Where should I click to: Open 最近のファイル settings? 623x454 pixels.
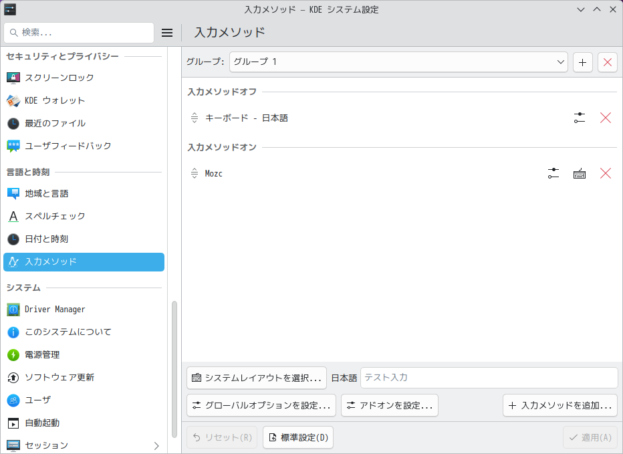84,123
